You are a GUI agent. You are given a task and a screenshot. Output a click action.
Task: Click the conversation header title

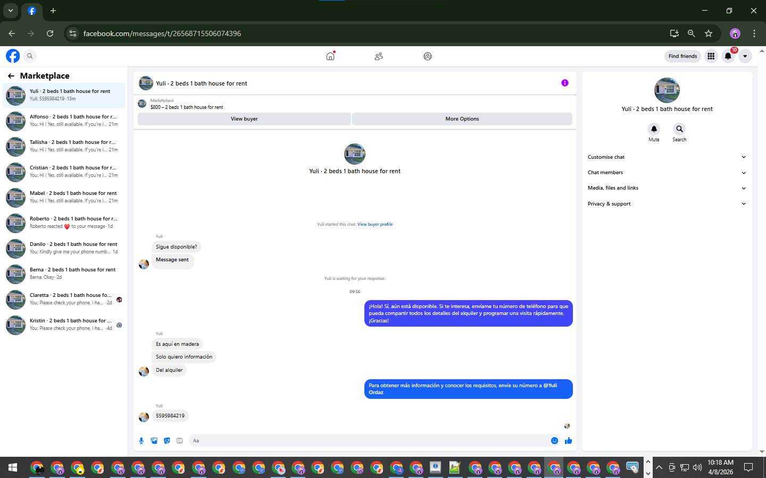pos(202,83)
